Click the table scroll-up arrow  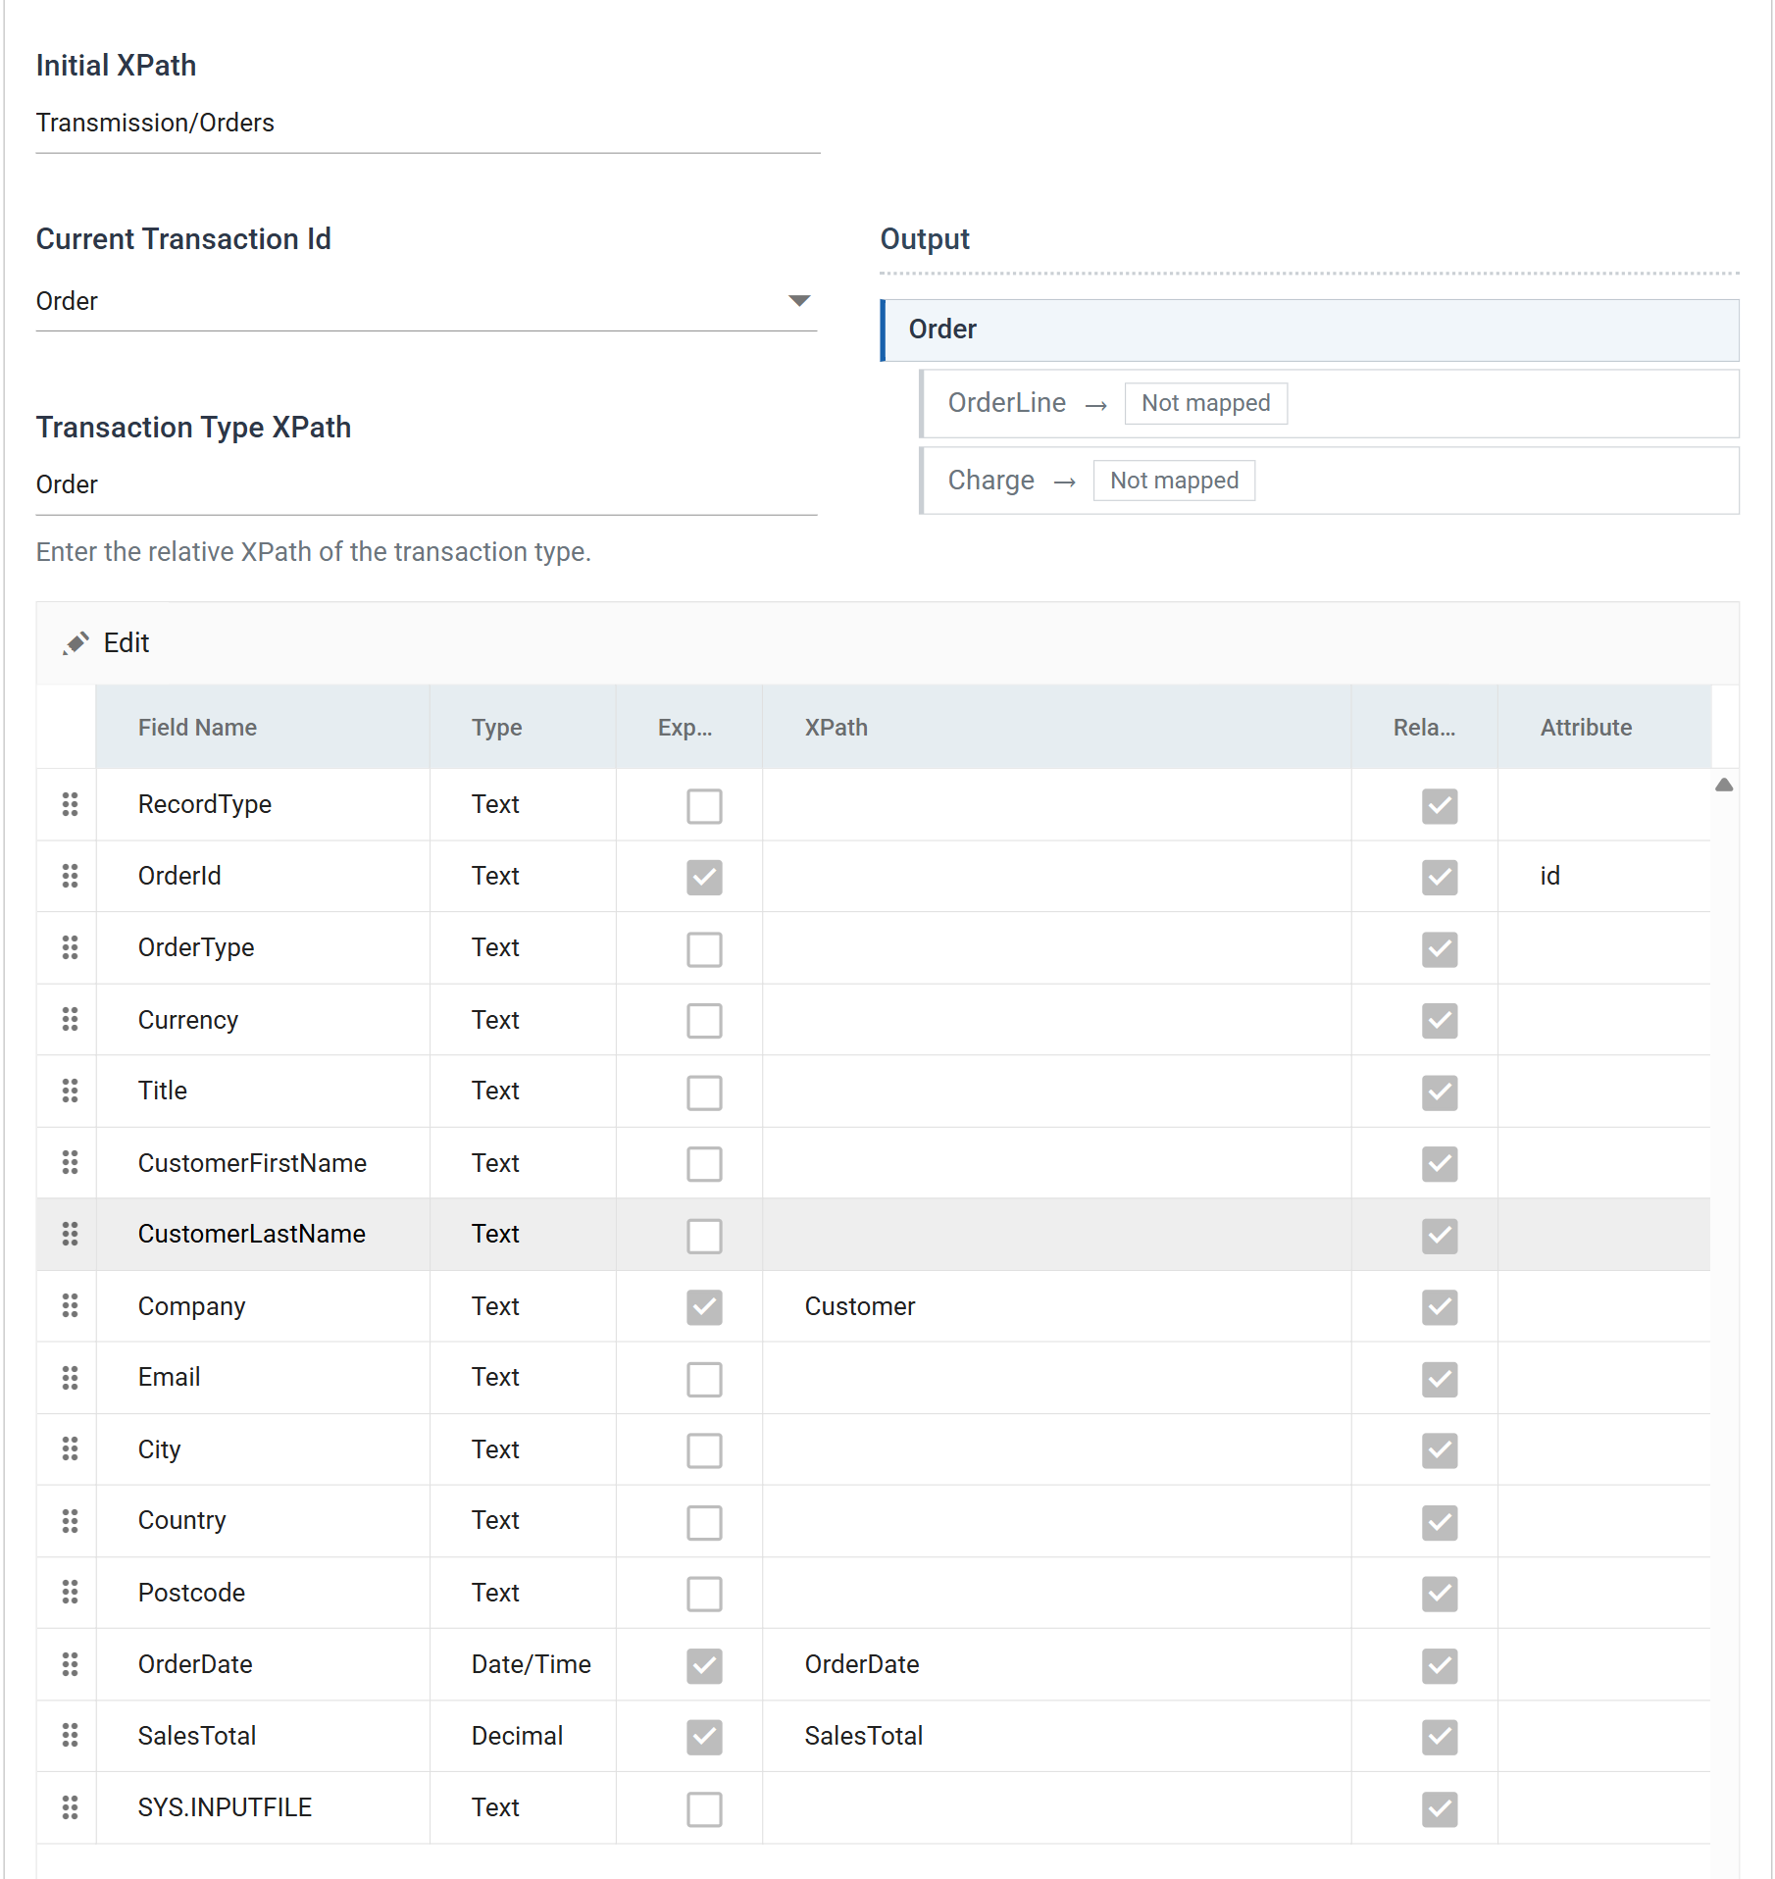click(1724, 785)
